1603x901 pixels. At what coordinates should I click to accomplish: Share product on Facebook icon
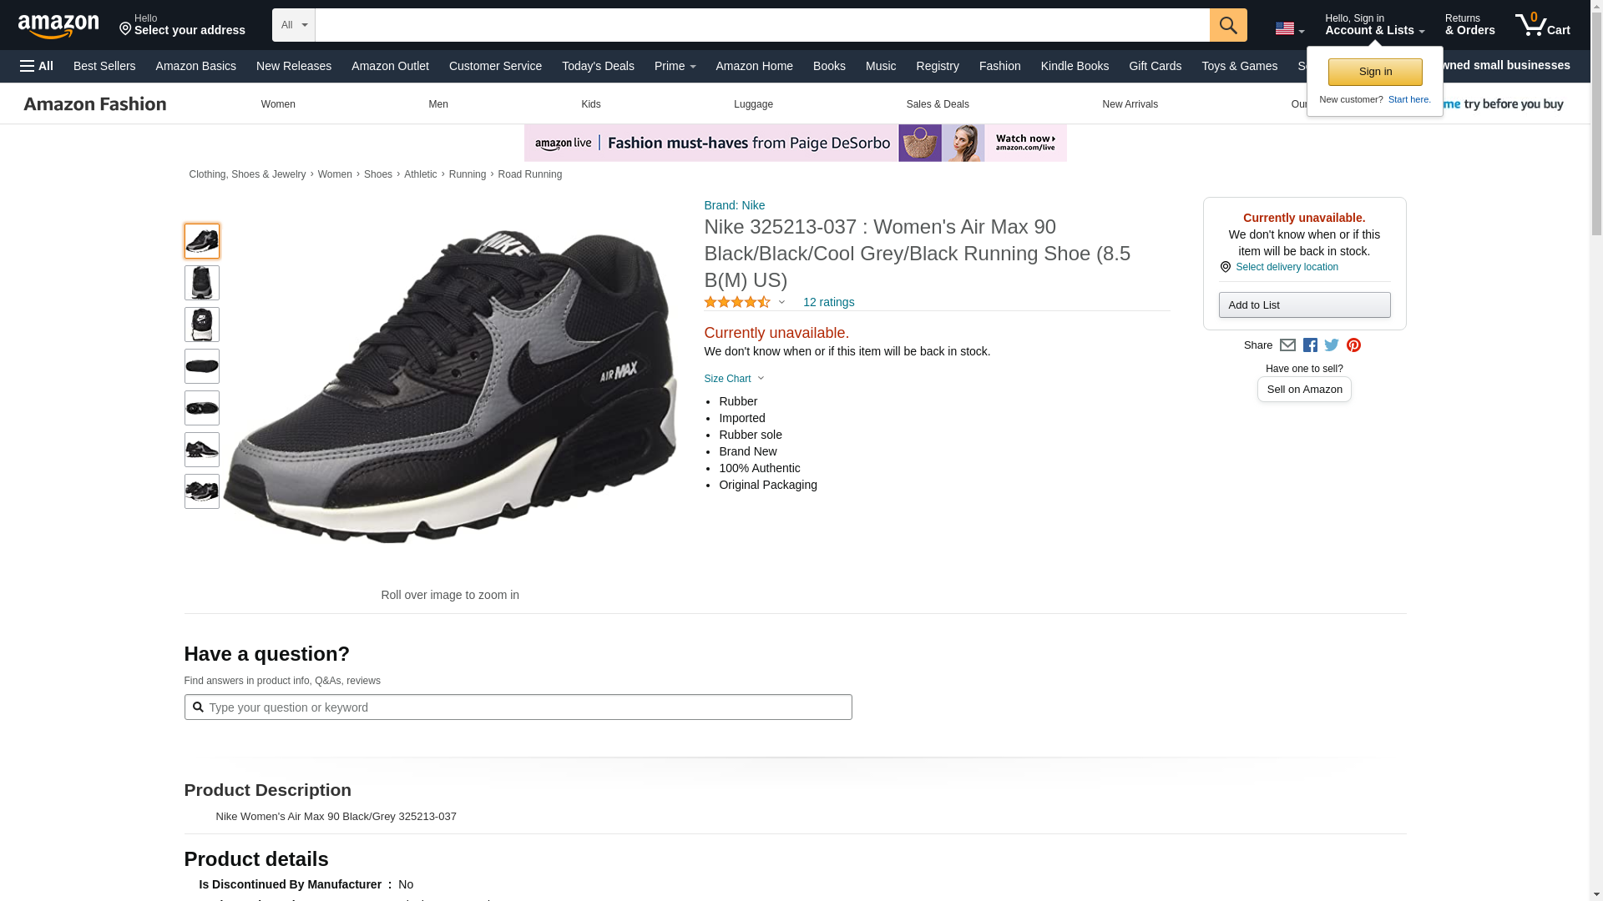pyautogui.click(x=1310, y=345)
